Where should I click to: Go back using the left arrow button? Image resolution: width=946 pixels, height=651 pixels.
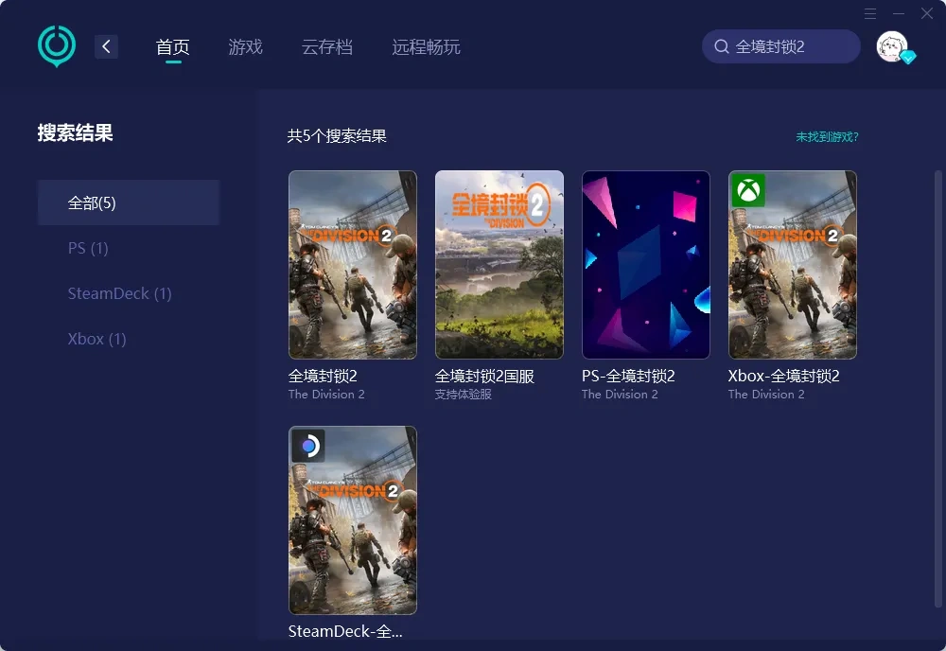(106, 46)
